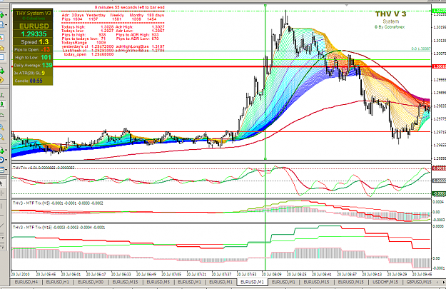The width and height of the screenshot is (446, 289).
Task: Click the High to Low 101 row
Action: pyautogui.click(x=33, y=58)
